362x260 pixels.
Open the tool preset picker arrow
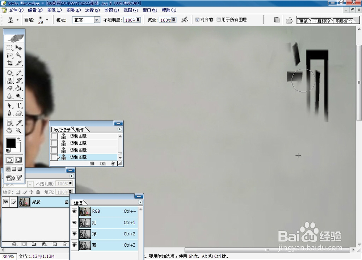pyautogui.click(x=17, y=20)
